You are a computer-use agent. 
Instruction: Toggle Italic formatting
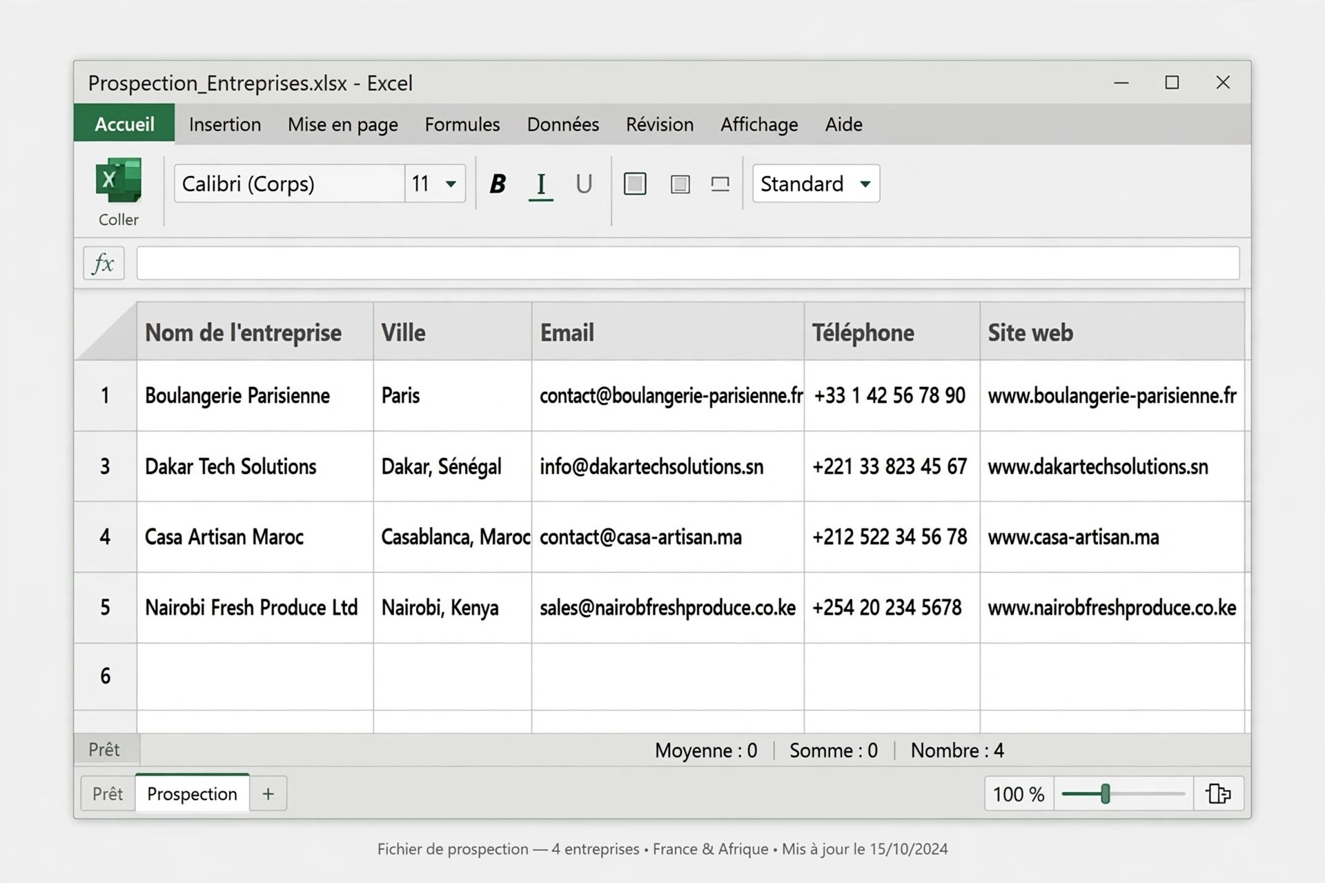tap(540, 184)
